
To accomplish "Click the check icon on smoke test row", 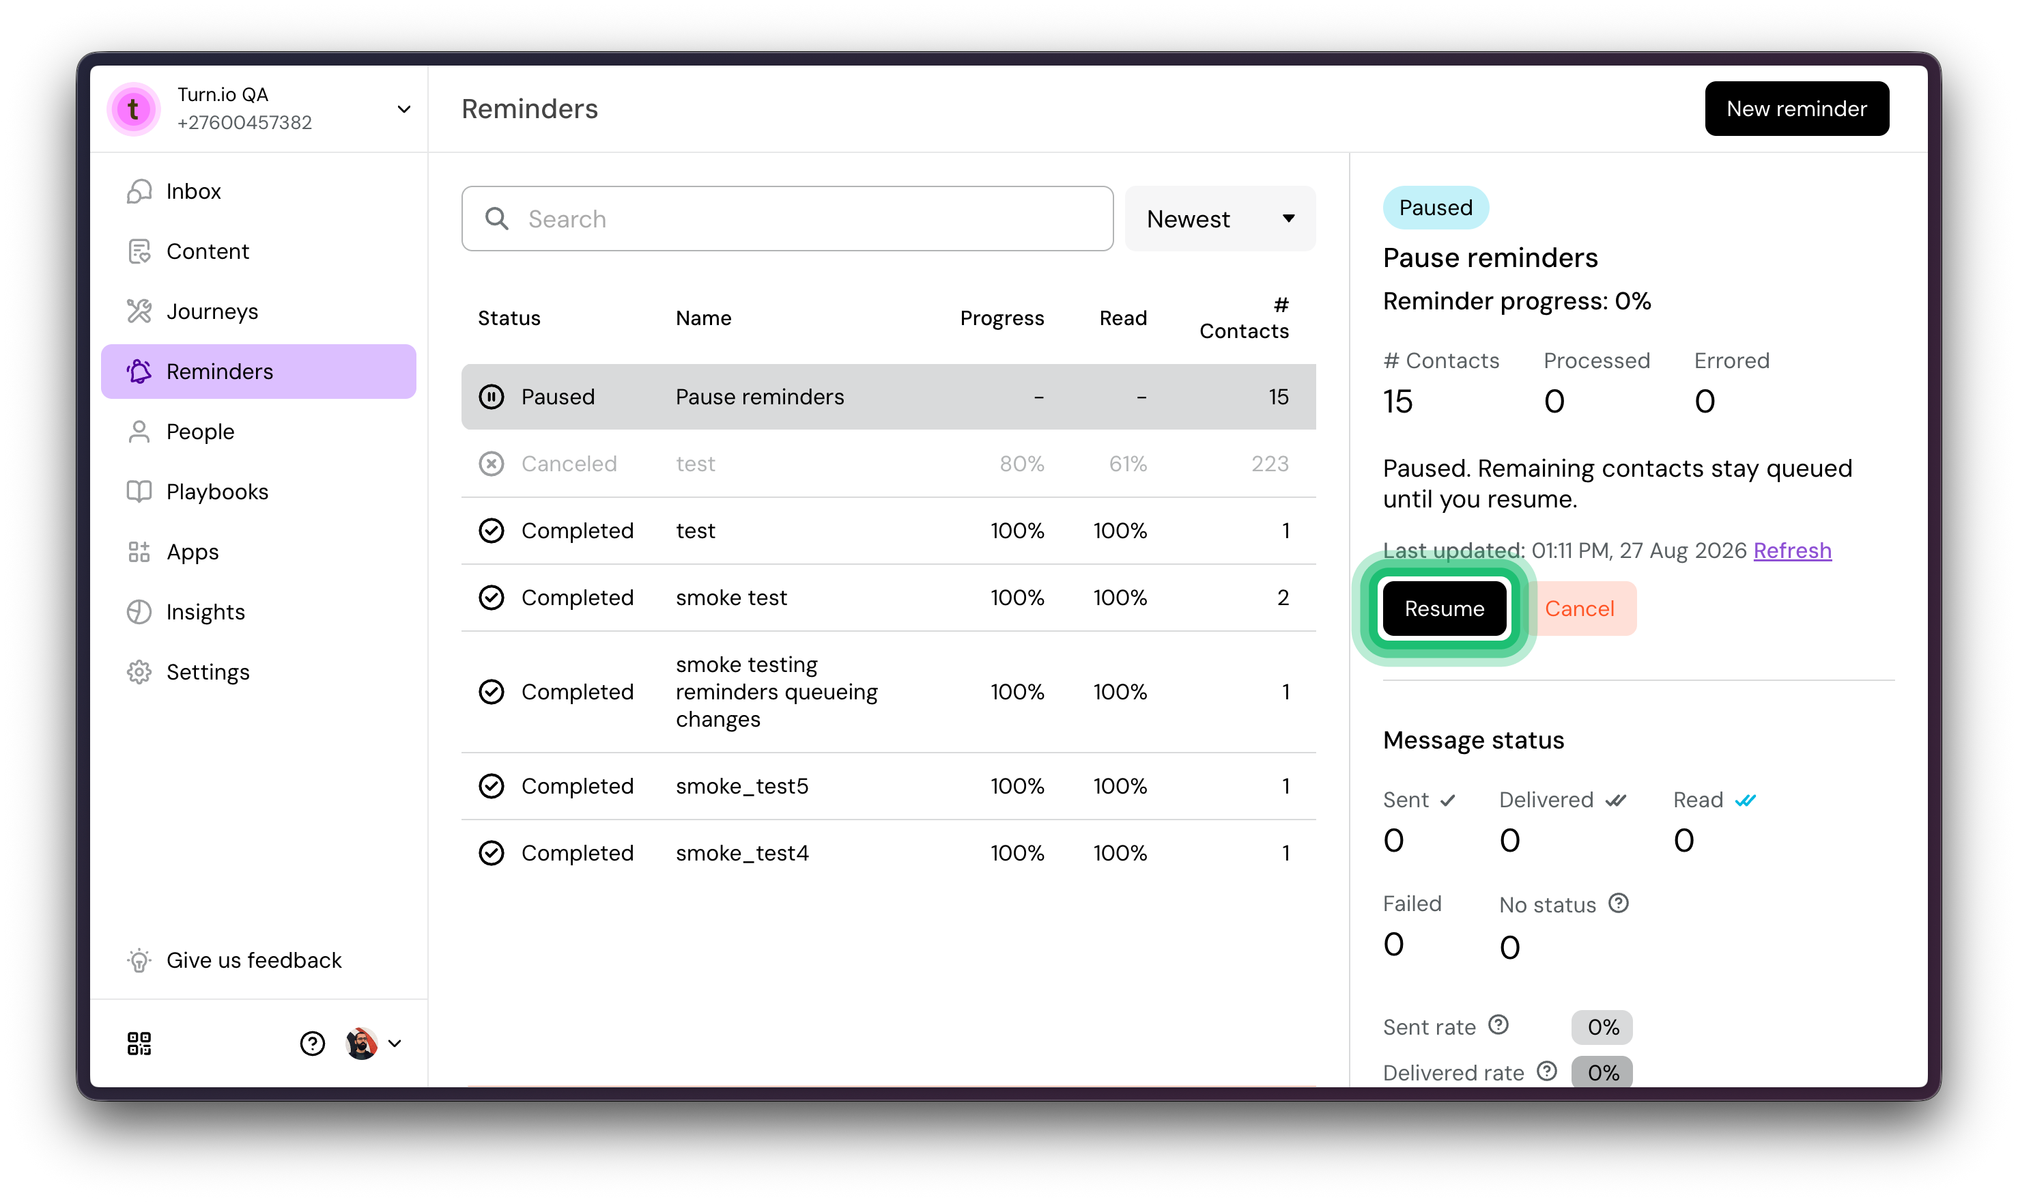I will pos(492,598).
